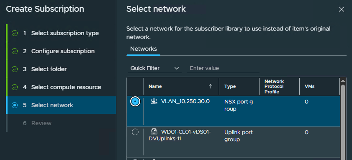Close the Select network dialog
Viewport: 352px width, 160px height.
[341, 9]
